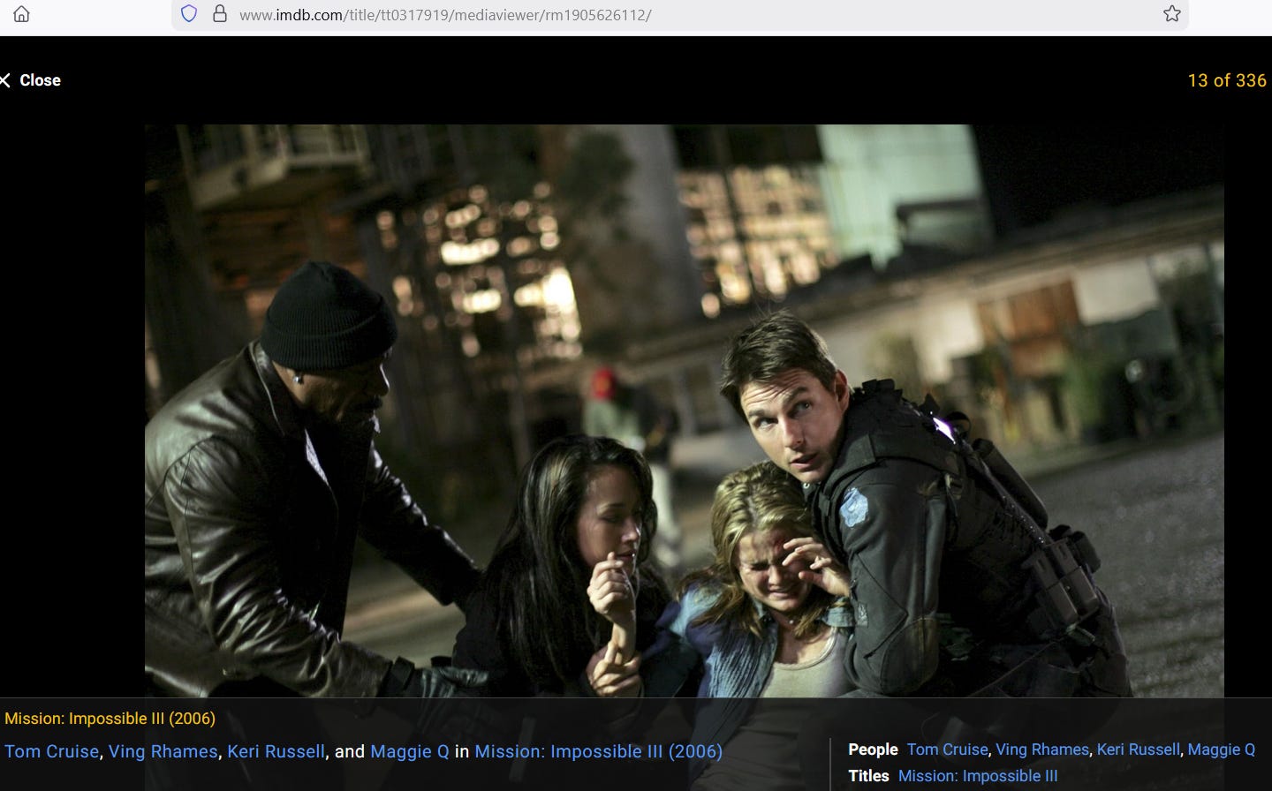Click the 'Titles' label

pyautogui.click(x=868, y=776)
